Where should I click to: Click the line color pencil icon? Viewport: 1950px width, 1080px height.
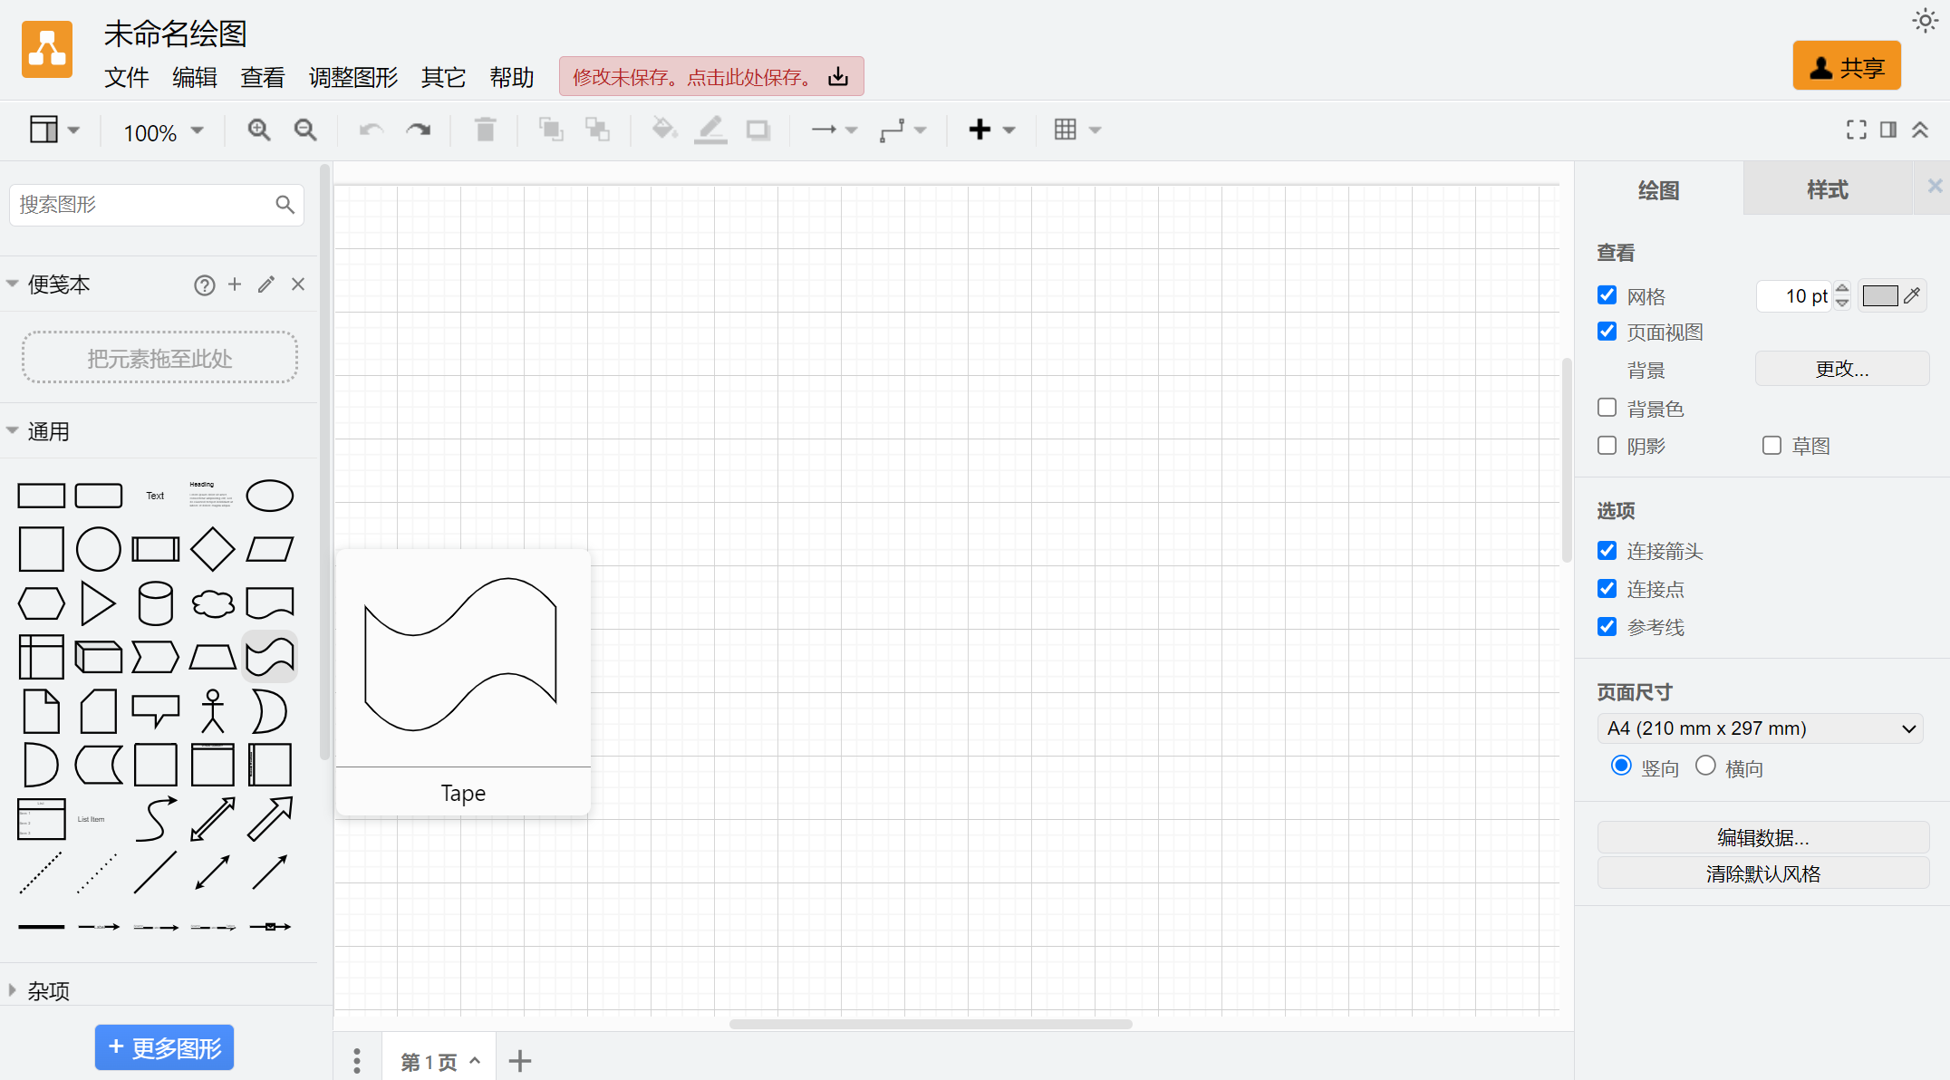[x=711, y=130]
